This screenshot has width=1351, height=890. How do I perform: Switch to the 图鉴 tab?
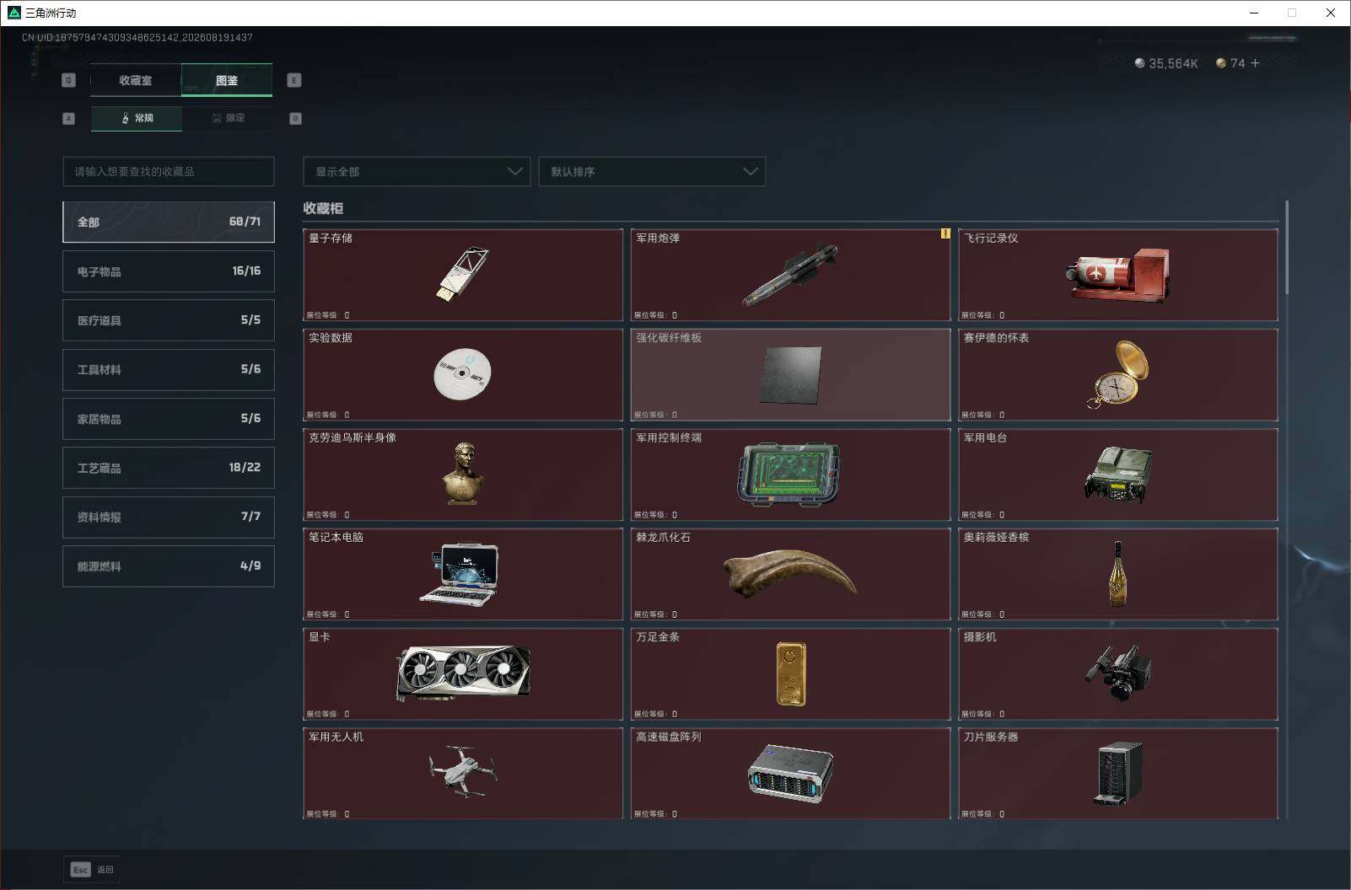pyautogui.click(x=227, y=80)
